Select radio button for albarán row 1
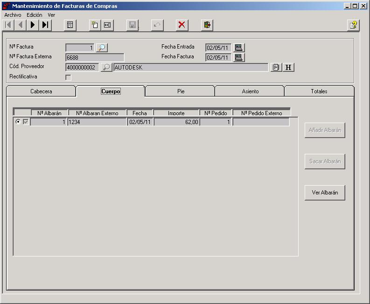 (x=18, y=122)
